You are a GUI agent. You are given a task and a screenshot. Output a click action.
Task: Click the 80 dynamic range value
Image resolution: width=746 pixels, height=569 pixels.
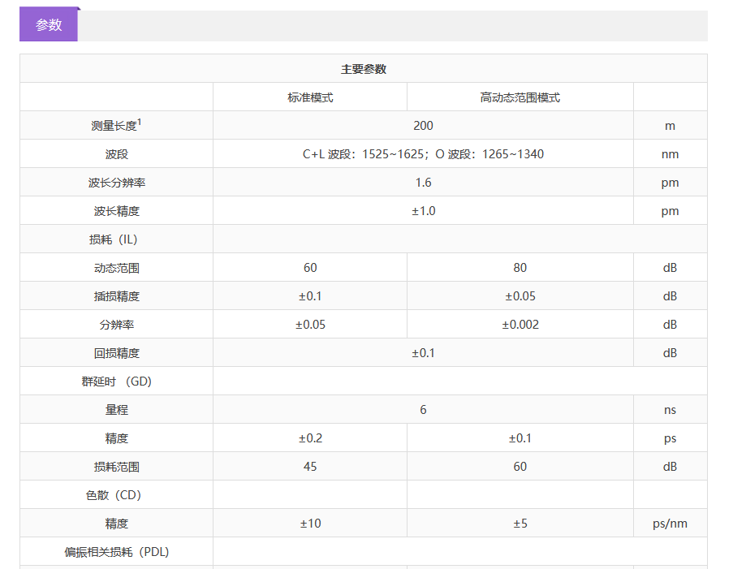[520, 268]
